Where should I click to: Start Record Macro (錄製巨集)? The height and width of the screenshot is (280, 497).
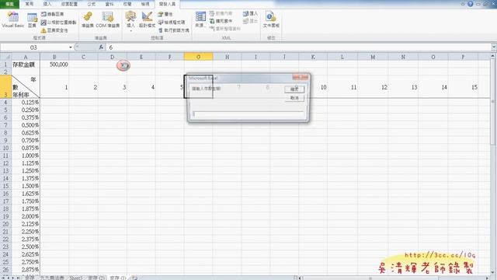(53, 14)
